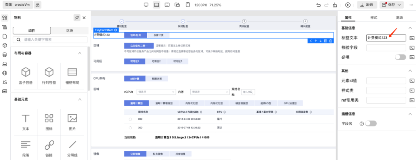Click the 出码 button
Screen dimensions: 416x160
[367, 5]
